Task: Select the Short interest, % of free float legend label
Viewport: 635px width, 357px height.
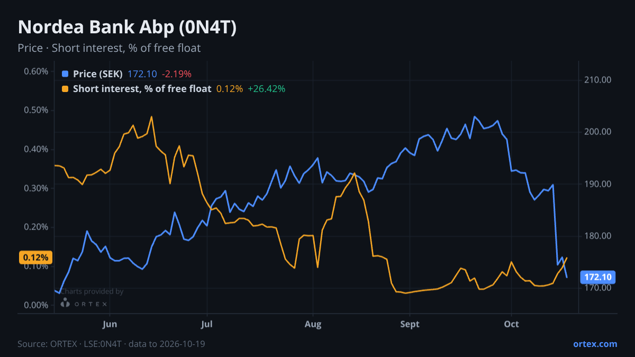Action: [x=142, y=89]
